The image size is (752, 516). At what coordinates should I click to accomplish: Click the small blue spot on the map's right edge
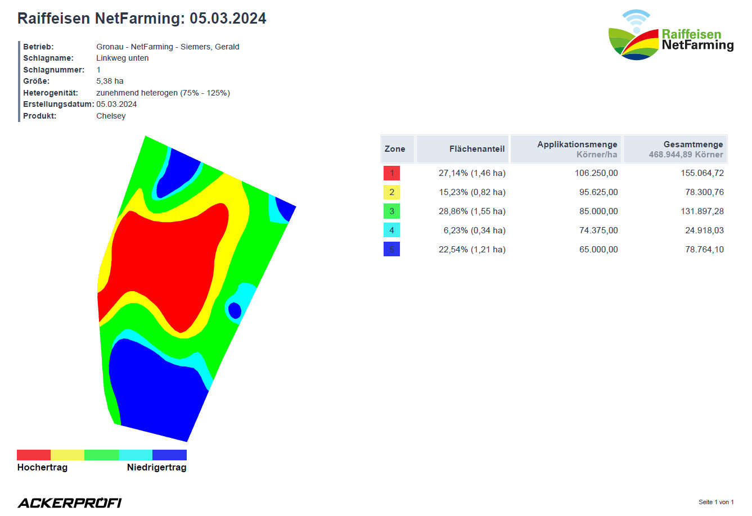coord(235,310)
